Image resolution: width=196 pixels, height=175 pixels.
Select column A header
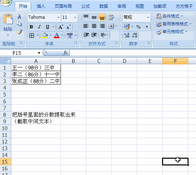[36, 61]
